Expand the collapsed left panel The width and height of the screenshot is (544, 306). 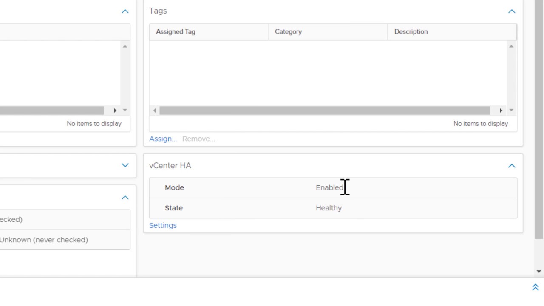(x=125, y=165)
